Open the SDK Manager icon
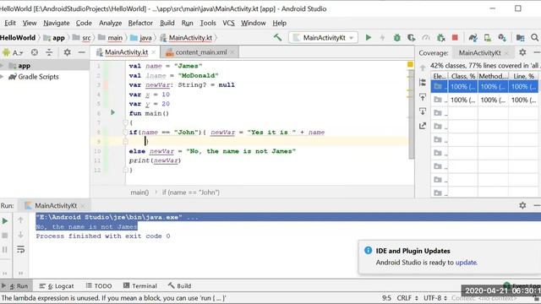Viewport: 541px width, 304px height. click(502, 37)
